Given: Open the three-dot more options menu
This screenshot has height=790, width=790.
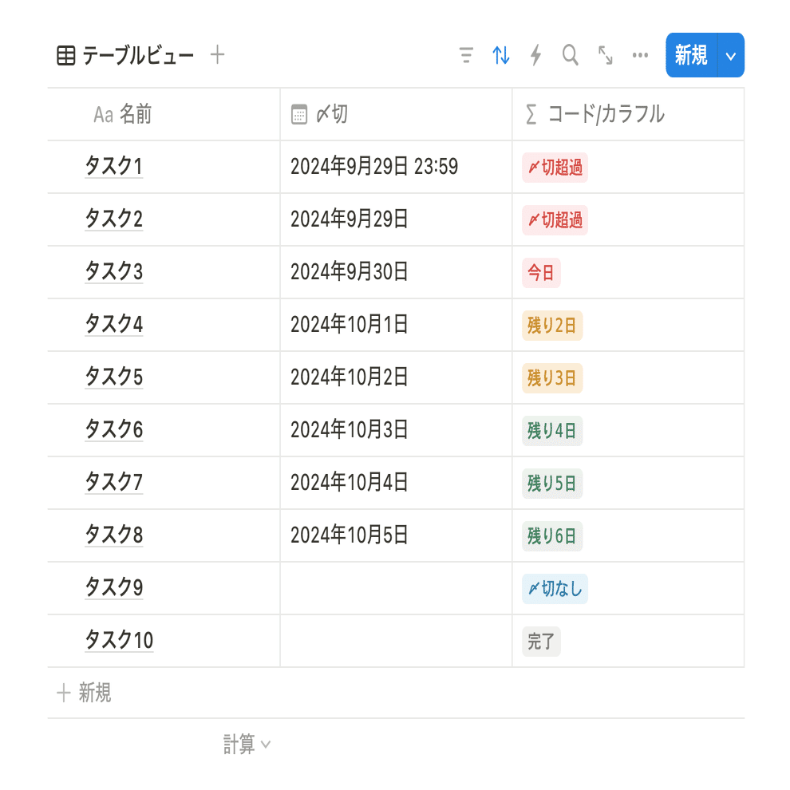Looking at the screenshot, I should click(x=640, y=55).
